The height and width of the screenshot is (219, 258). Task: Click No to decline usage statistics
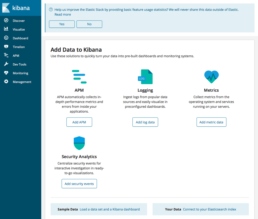[x=89, y=24]
